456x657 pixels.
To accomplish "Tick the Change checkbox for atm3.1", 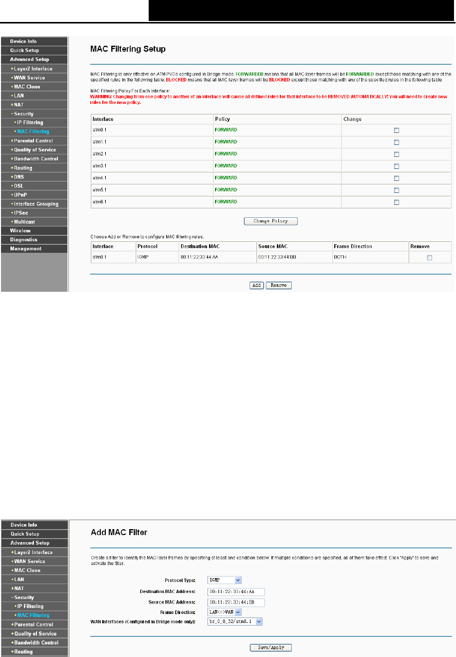I will coord(397,166).
